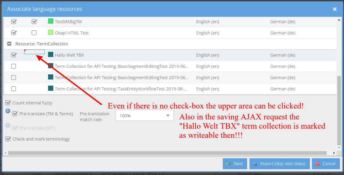
Task: Toggle Check and mark terminology option
Action: point(8,139)
